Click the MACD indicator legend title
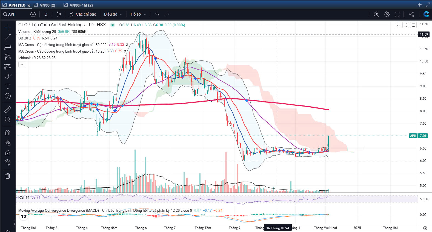432x232 pixels. (105, 210)
